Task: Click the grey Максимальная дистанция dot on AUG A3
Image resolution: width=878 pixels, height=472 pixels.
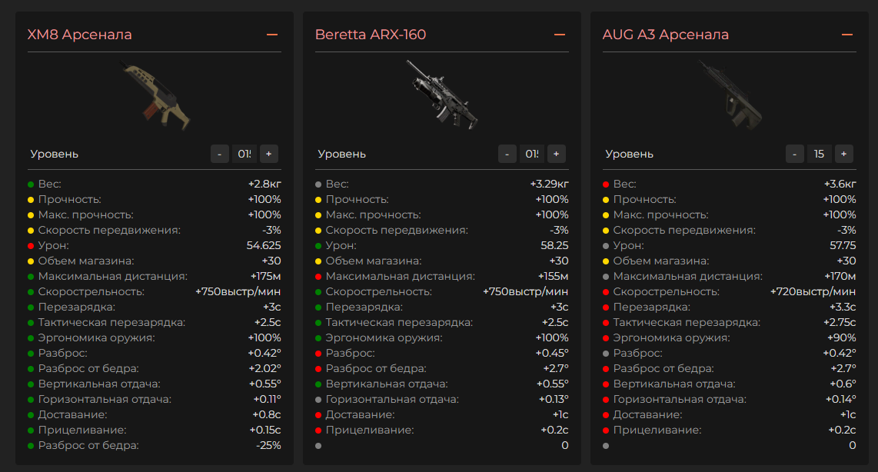Action: click(606, 277)
